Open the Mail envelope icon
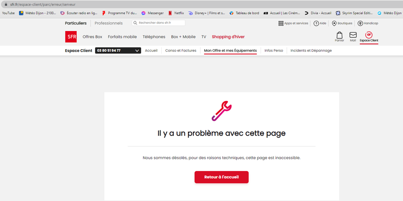Viewport: 403px width, 201px height. pos(353,36)
